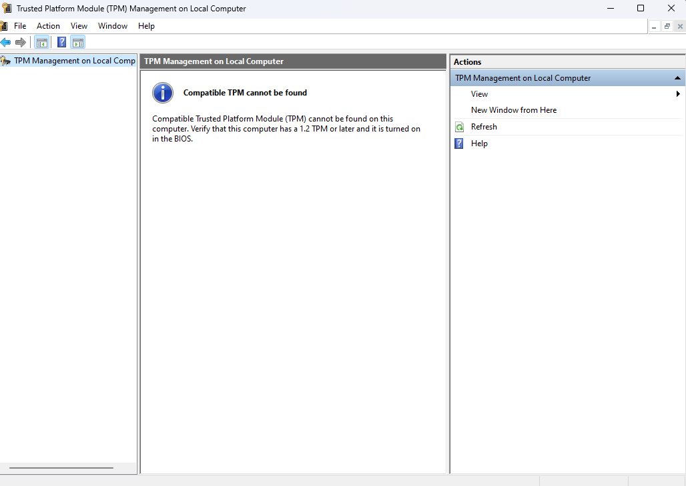Open the Action menu

click(48, 25)
